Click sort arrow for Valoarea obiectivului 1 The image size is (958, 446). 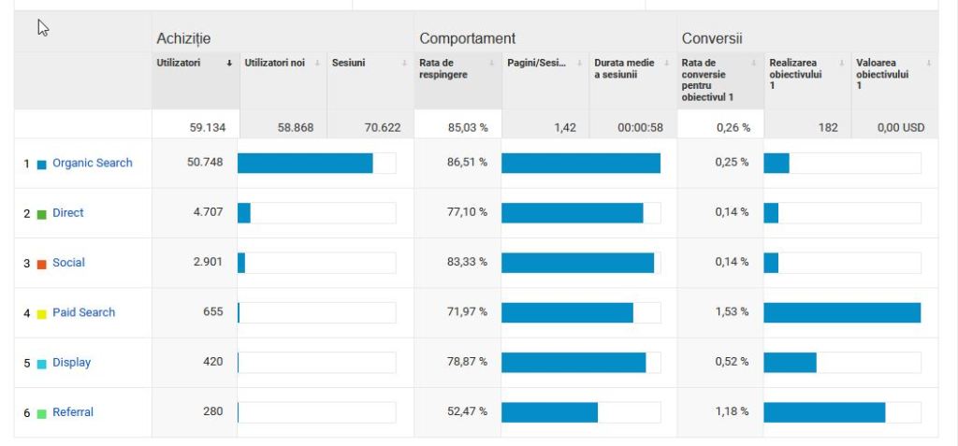tap(929, 64)
